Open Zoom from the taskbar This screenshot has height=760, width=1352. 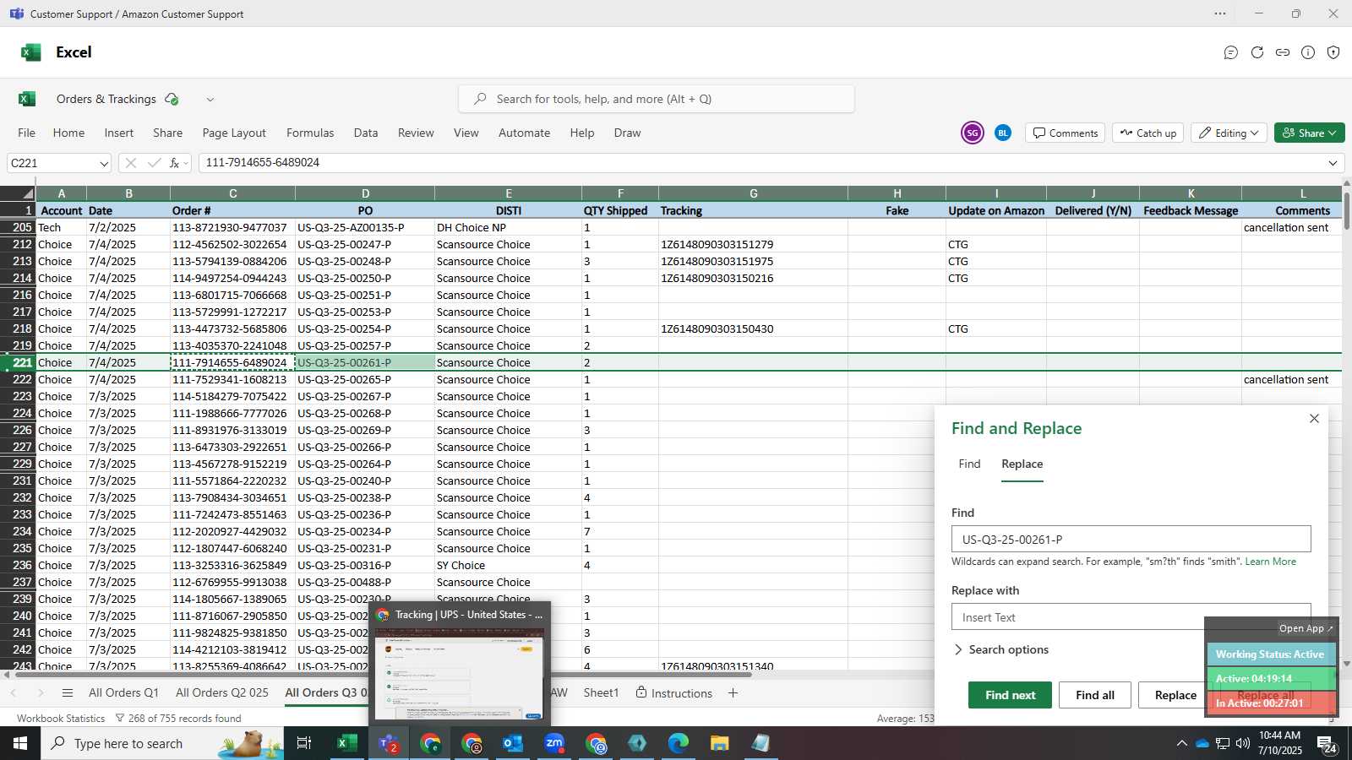554,743
